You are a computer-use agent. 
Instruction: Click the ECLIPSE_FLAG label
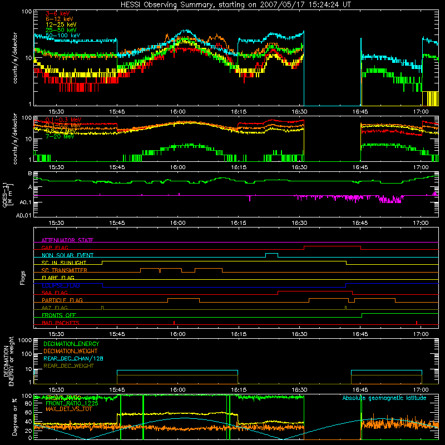(x=61, y=285)
